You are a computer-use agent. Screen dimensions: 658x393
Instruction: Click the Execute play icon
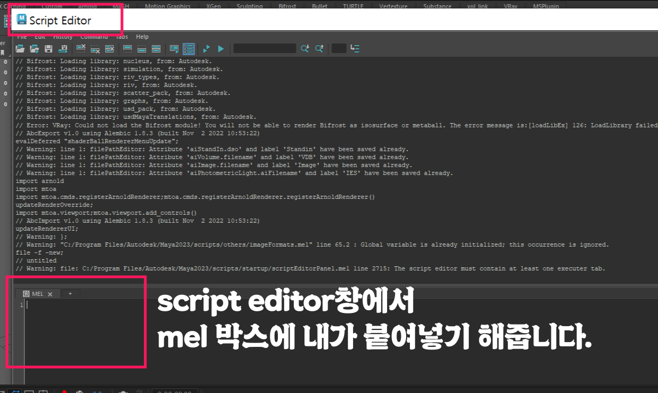221,49
